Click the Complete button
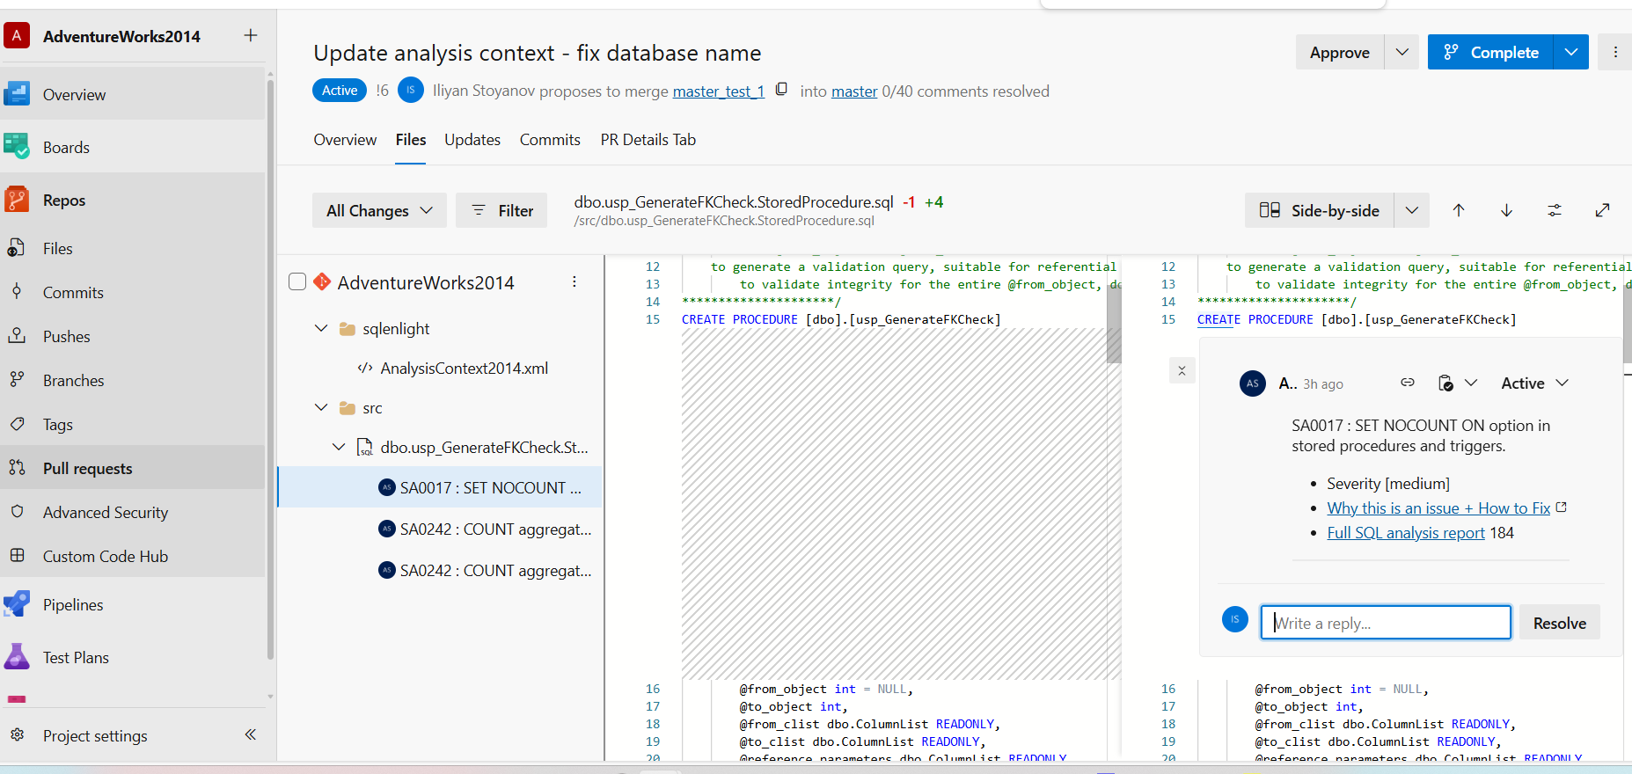The image size is (1632, 774). [x=1490, y=52]
